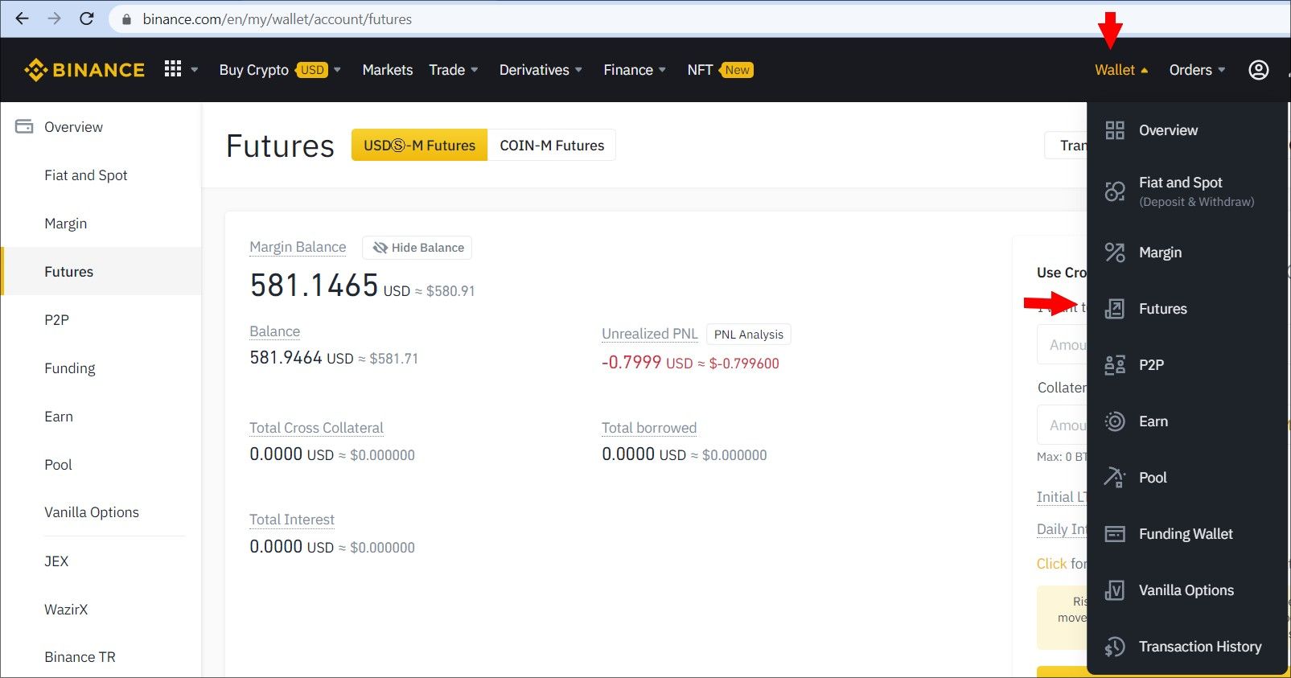Click the Unrealized PNL label
This screenshot has height=678, width=1291.
click(x=650, y=334)
